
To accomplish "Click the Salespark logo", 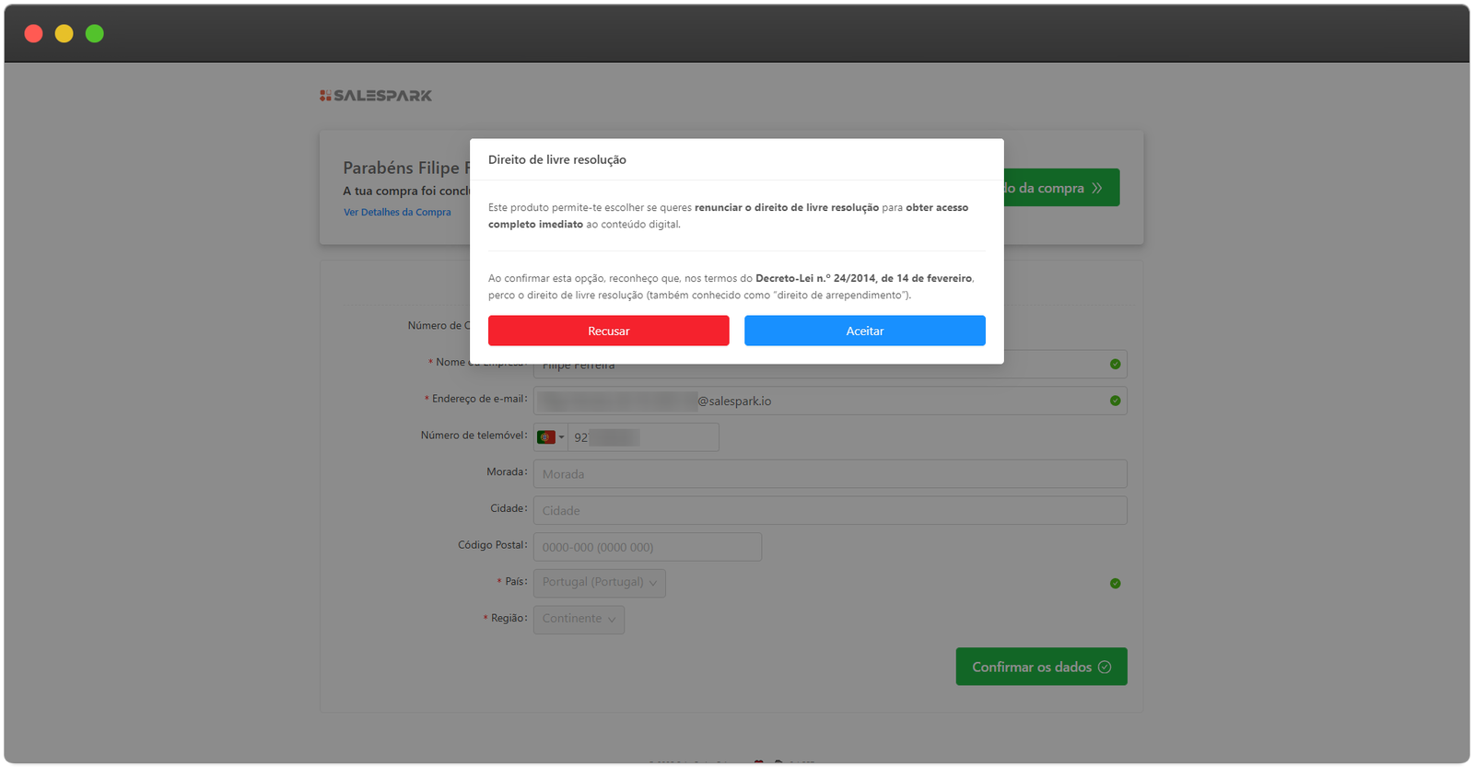I will (376, 96).
